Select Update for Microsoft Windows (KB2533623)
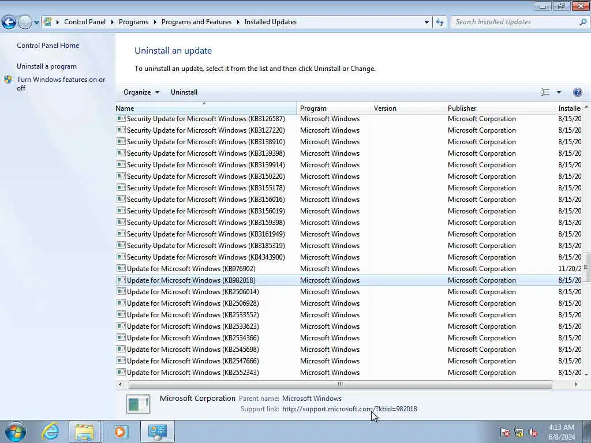The image size is (591, 443). click(x=193, y=326)
